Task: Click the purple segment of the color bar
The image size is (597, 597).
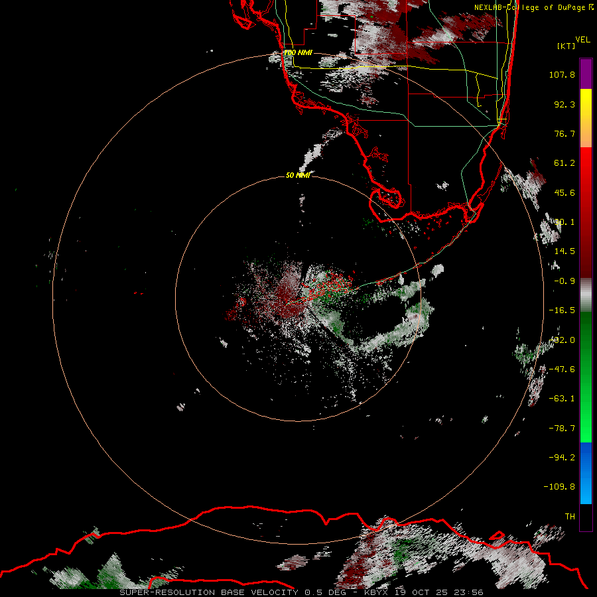Action: 586,74
